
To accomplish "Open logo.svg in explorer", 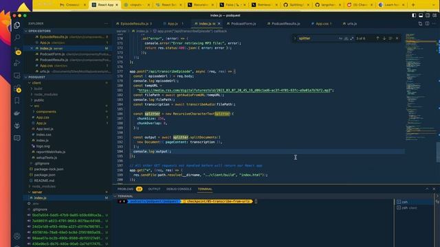I will coord(43,146).
